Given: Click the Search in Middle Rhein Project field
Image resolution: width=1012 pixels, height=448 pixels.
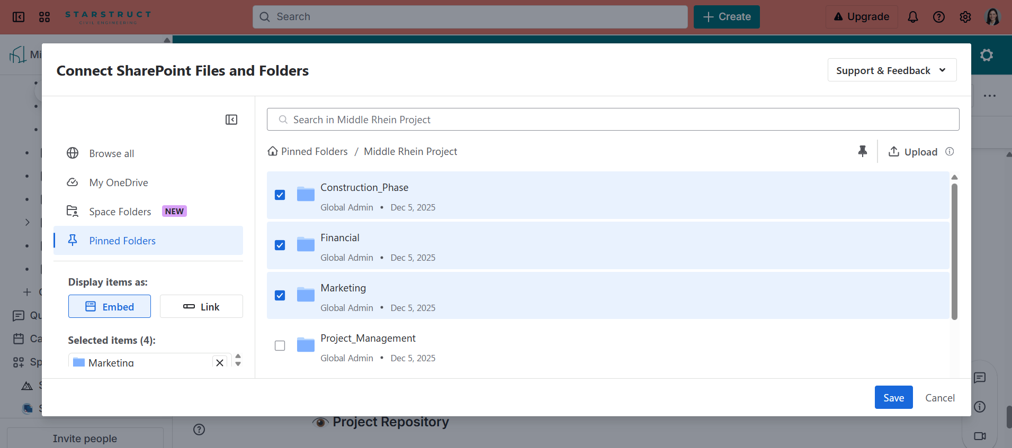Looking at the screenshot, I should click(x=613, y=120).
